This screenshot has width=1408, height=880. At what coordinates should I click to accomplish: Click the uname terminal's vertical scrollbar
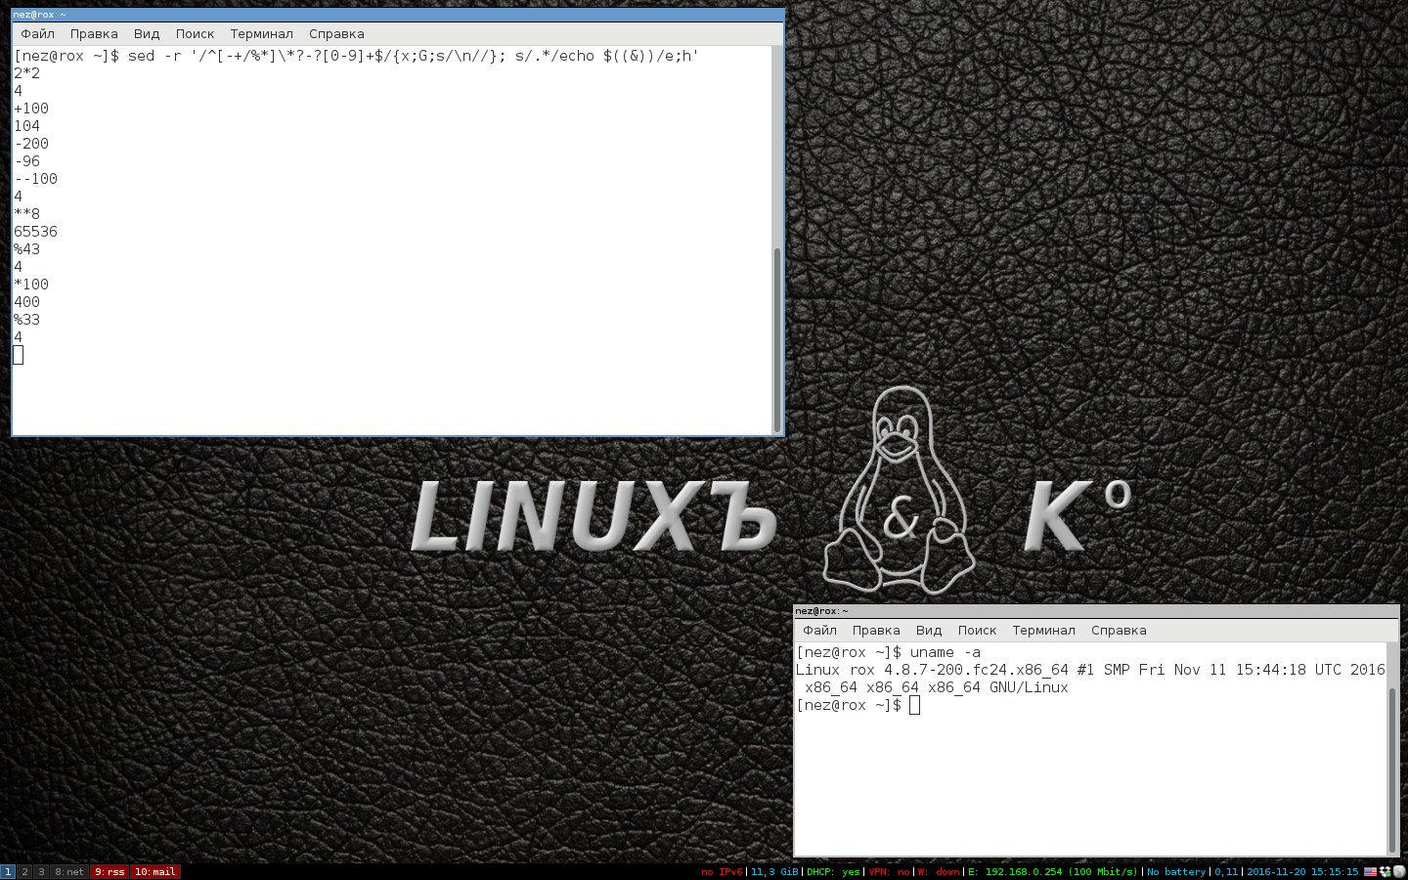pyautogui.click(x=1392, y=769)
